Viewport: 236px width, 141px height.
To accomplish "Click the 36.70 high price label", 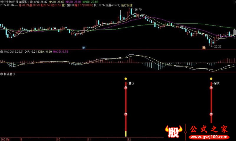I will [x=138, y=10].
